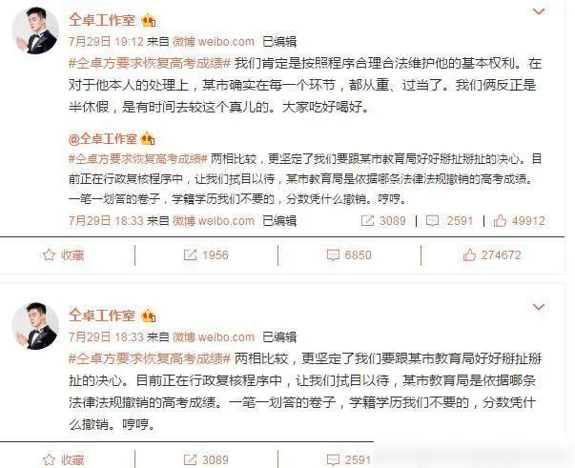Open comments via the 6850 comment icon
575x468 pixels.
333,255
